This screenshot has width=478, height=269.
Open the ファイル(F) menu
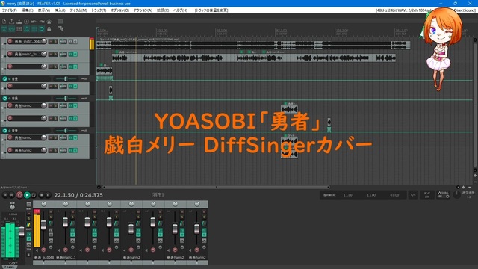click(10, 10)
